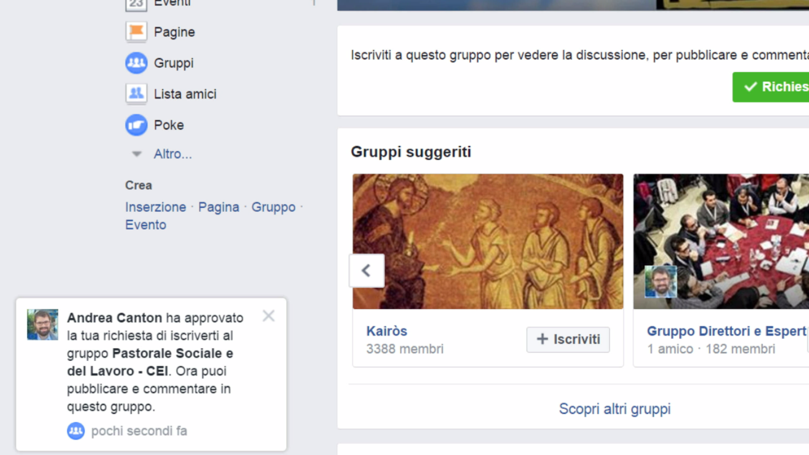Open Gruppi via its blue icon
This screenshot has width=809, height=455.
click(x=136, y=63)
